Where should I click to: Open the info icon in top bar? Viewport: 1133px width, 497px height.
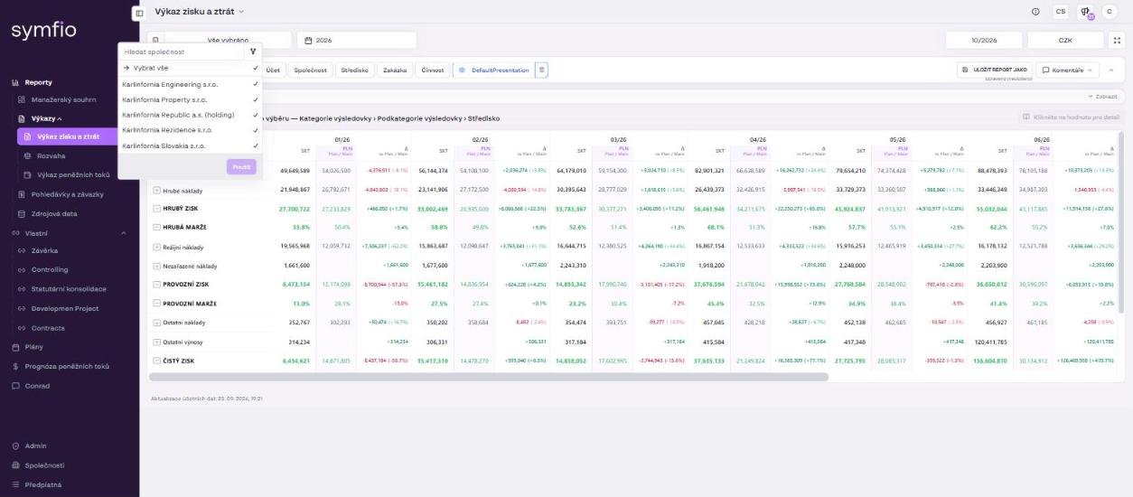[x=1035, y=12]
